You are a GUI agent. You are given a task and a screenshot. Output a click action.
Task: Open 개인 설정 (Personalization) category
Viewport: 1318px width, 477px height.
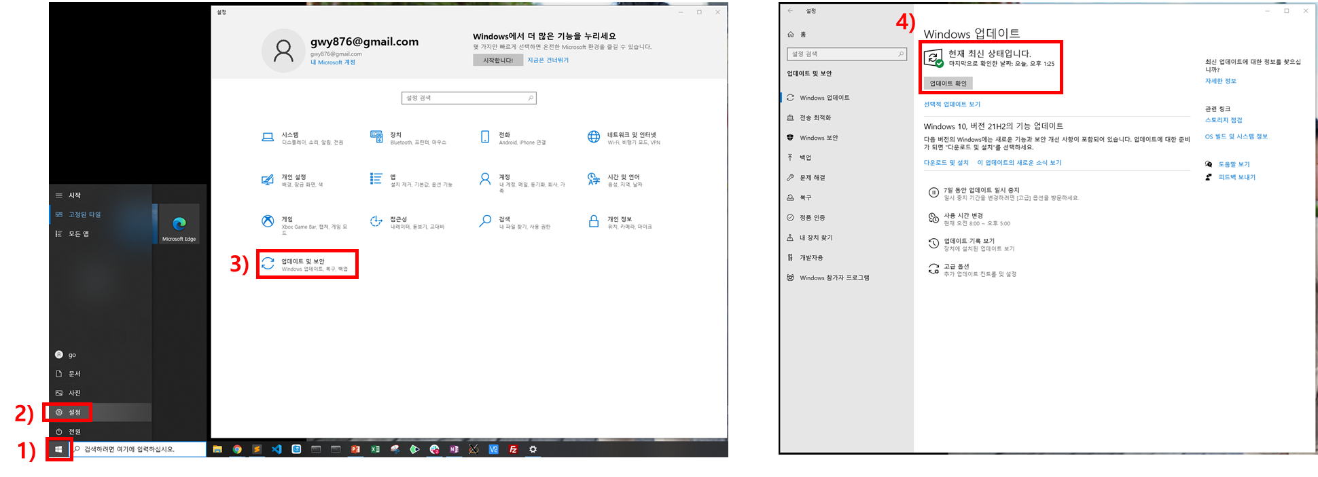click(x=292, y=180)
